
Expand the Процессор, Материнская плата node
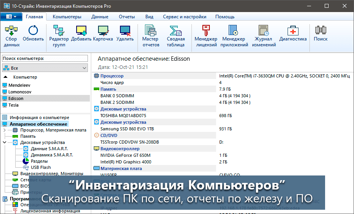[4, 130]
